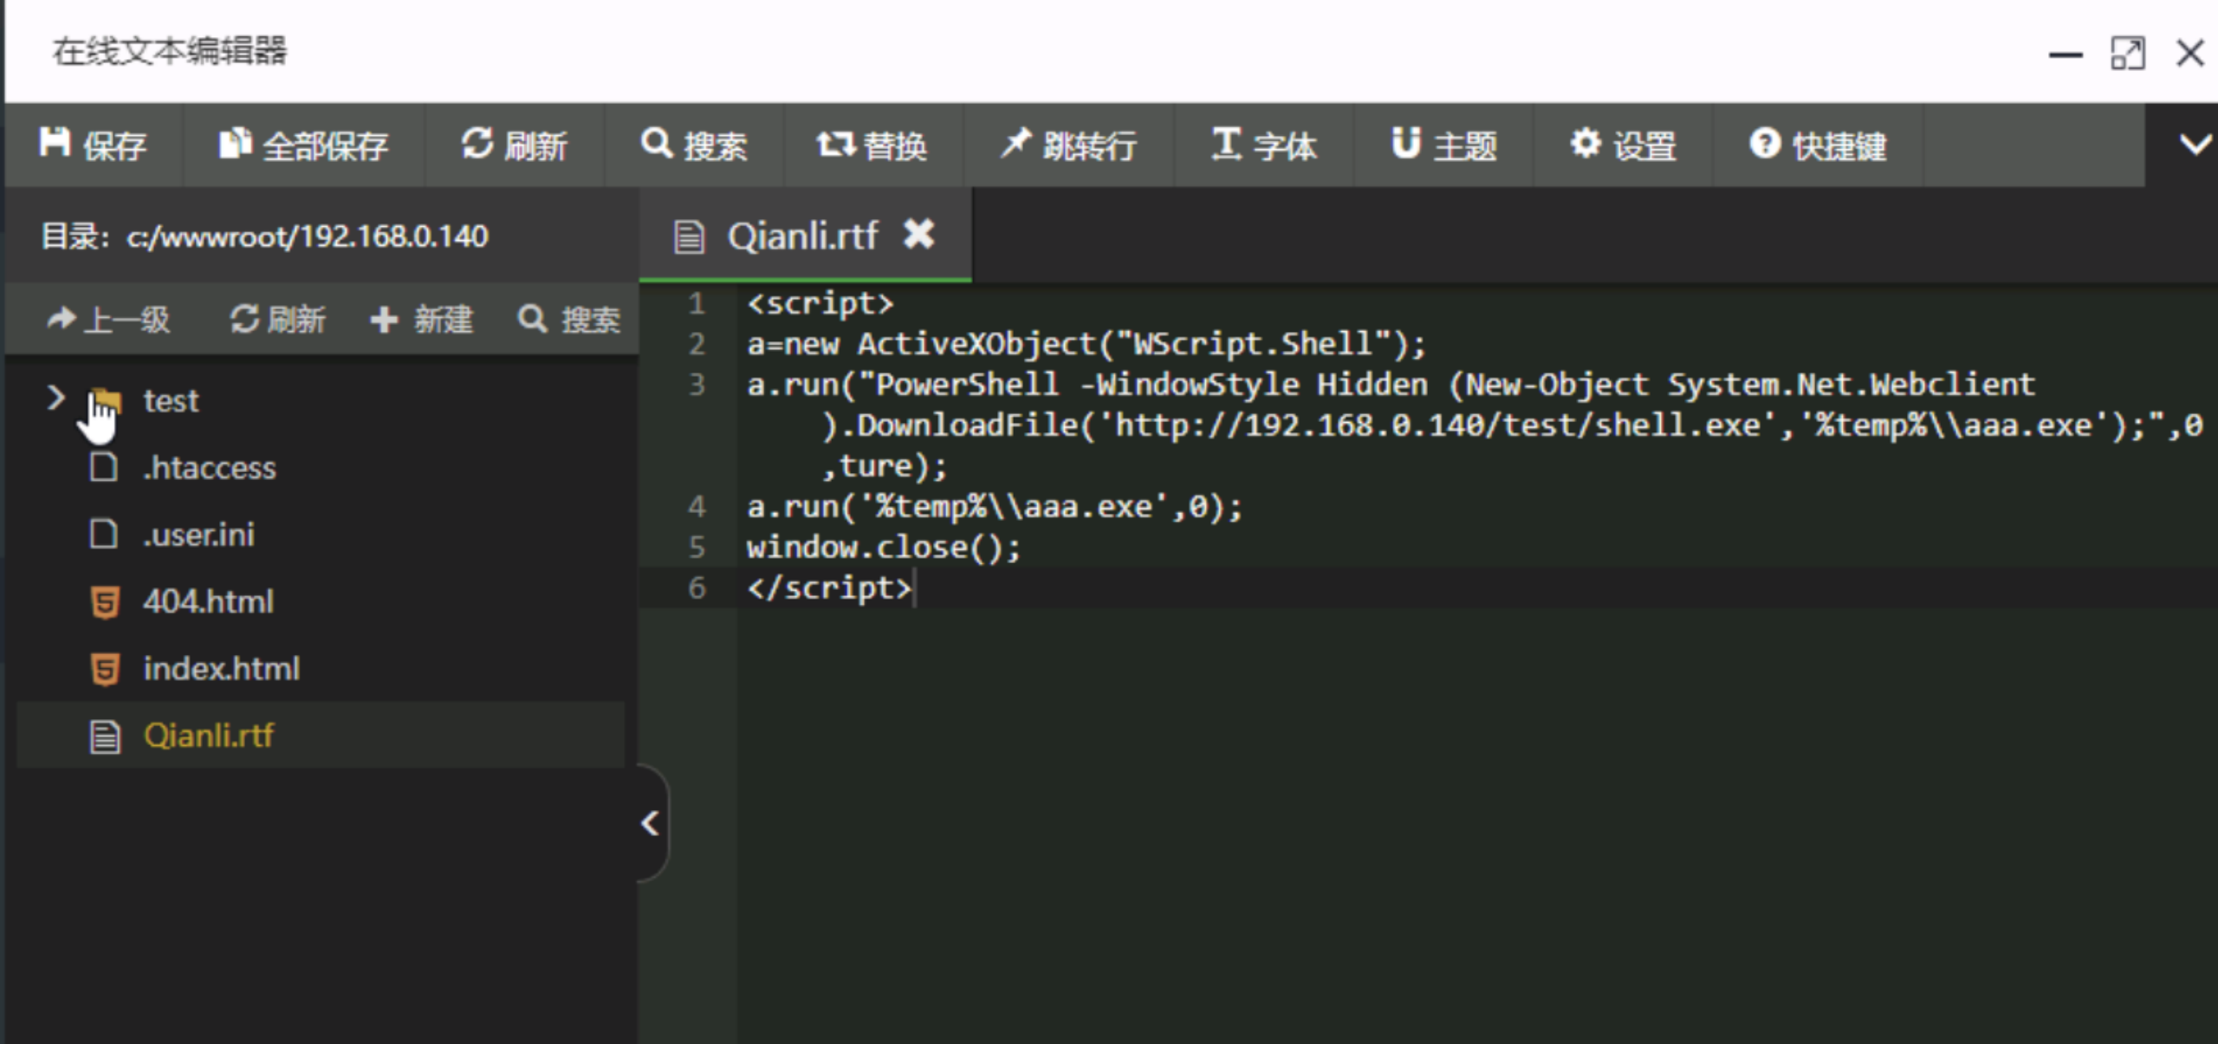2218x1044 pixels.
Task: Switch to the Qianli.rtf editor tab
Action: tap(802, 236)
